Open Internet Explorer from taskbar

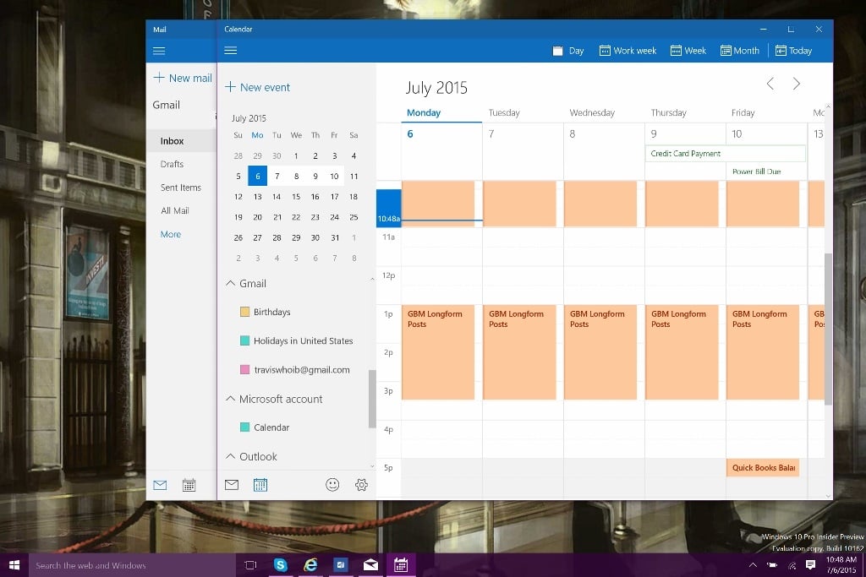tap(311, 565)
